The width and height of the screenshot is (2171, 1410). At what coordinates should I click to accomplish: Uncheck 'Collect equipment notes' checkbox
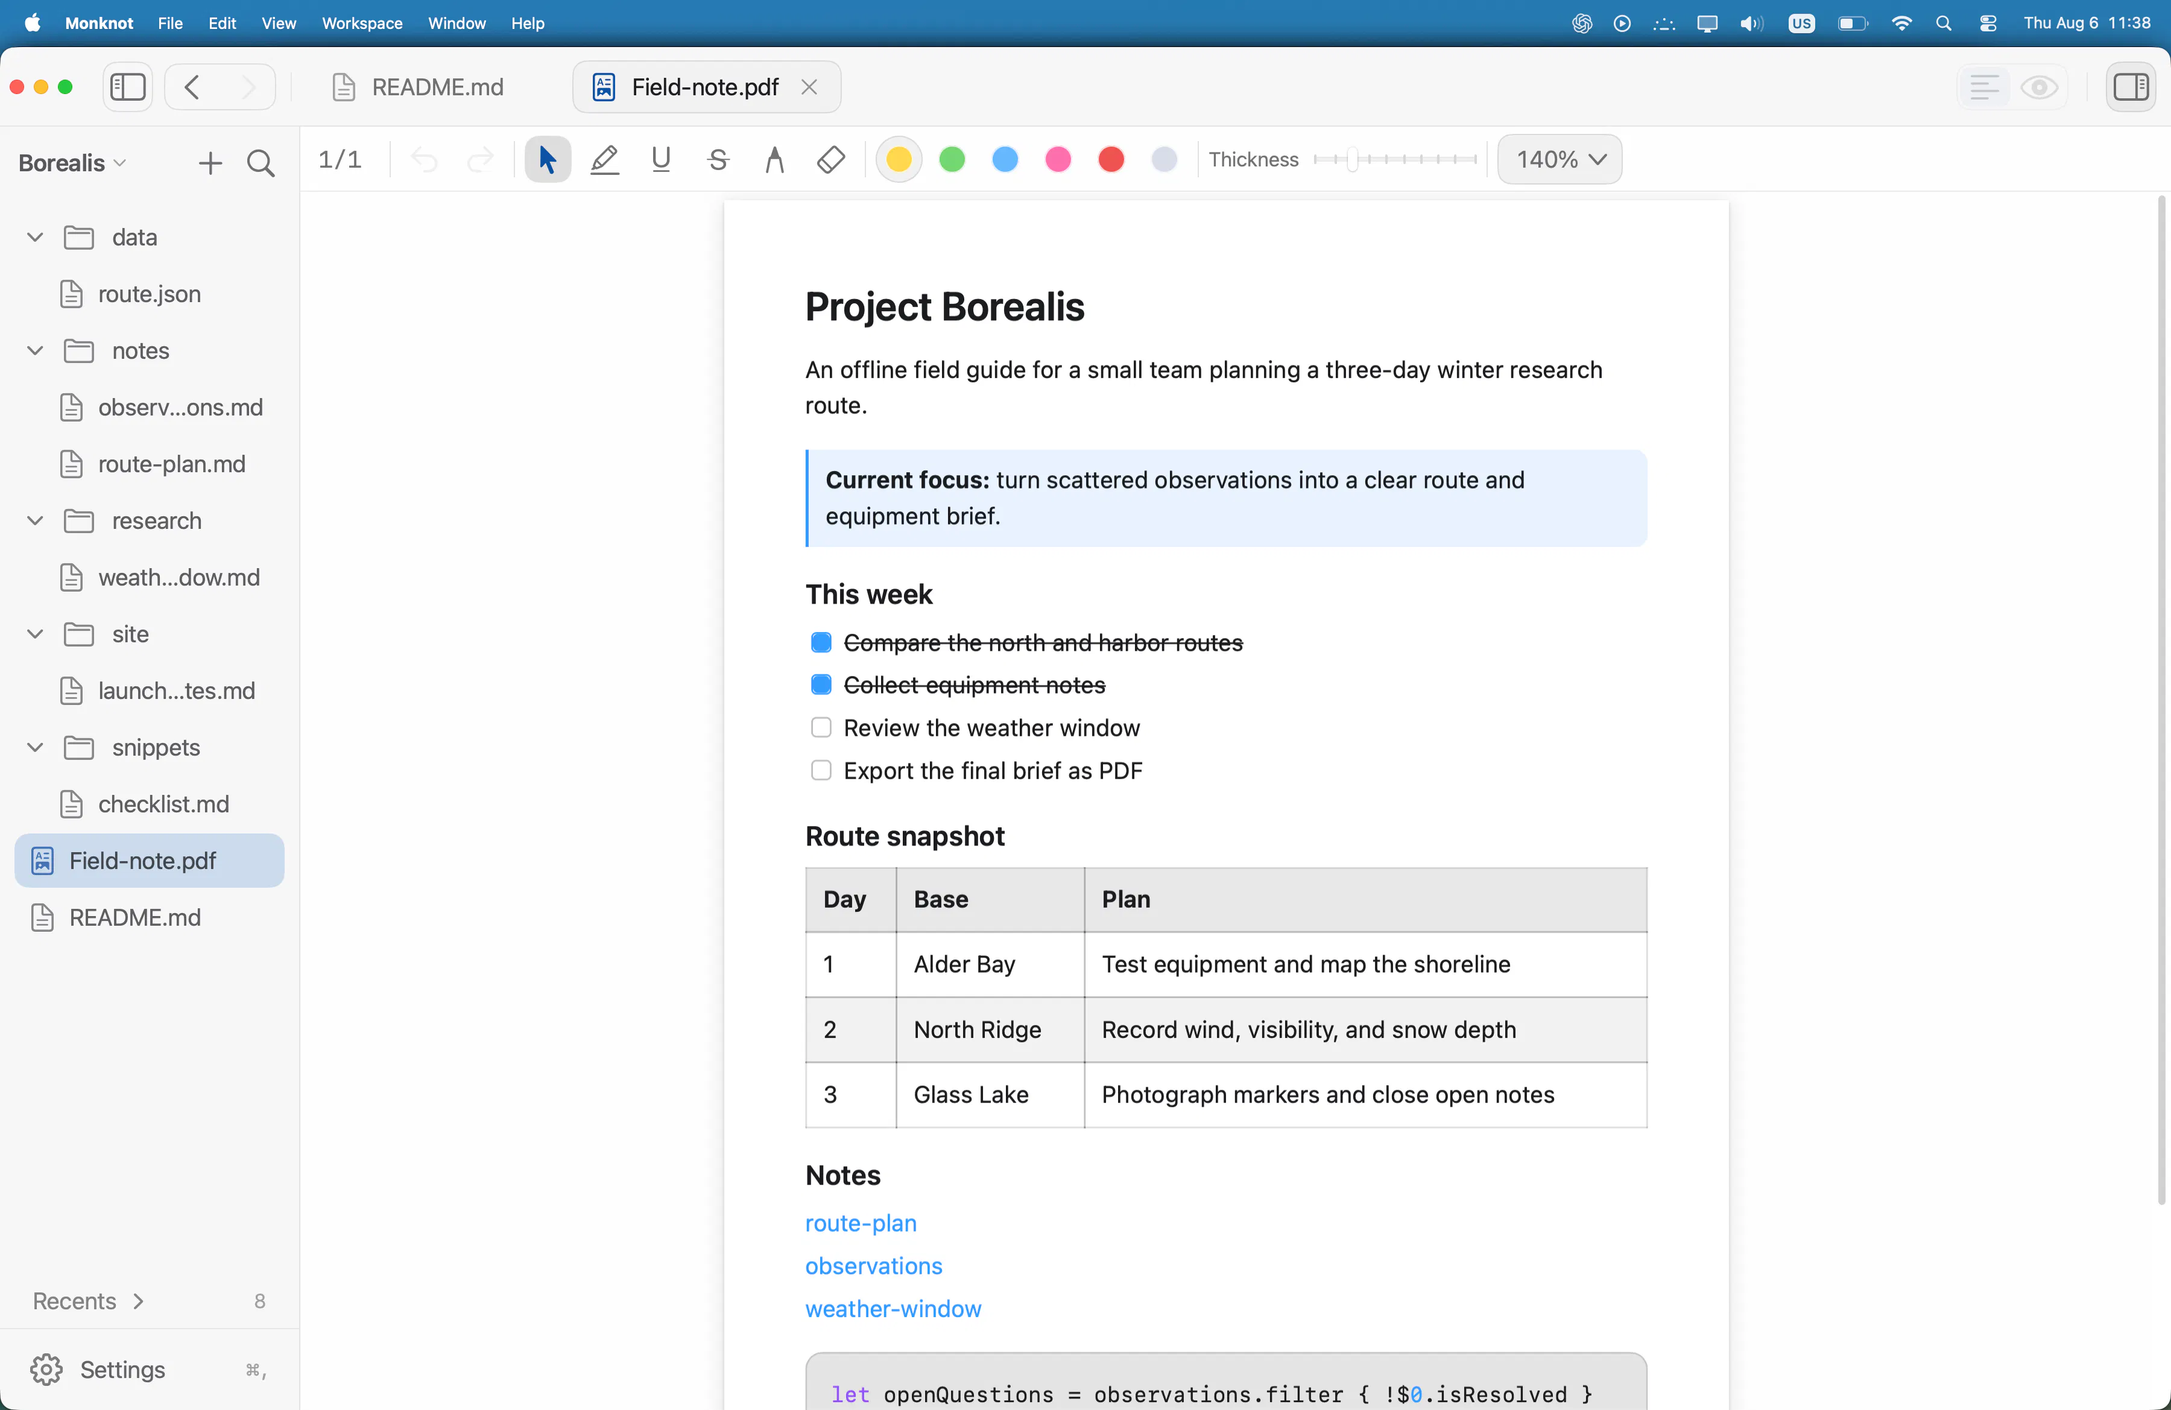(x=821, y=685)
